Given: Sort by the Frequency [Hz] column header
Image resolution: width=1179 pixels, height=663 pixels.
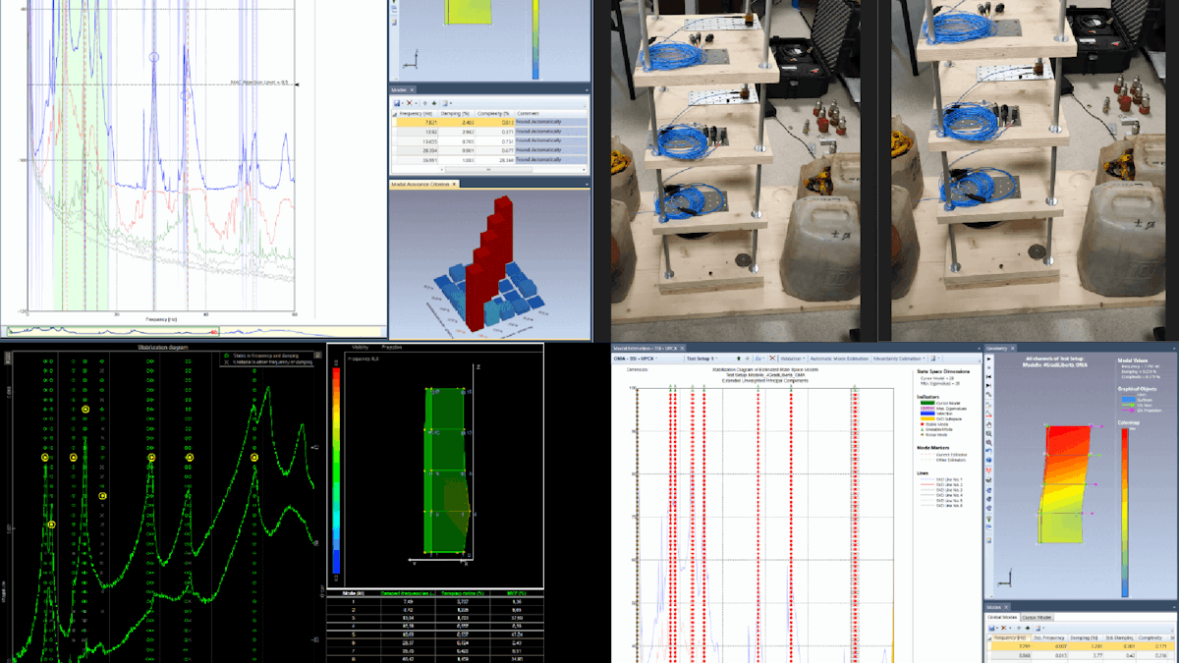Looking at the screenshot, I should 416,114.
